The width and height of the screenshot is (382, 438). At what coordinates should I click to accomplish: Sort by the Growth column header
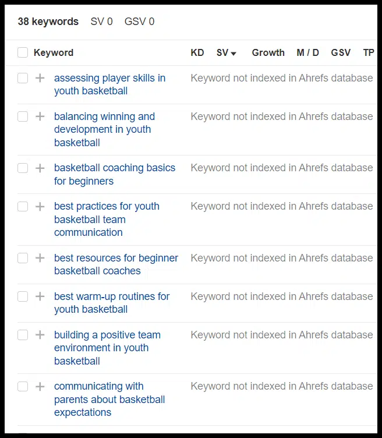[268, 52]
